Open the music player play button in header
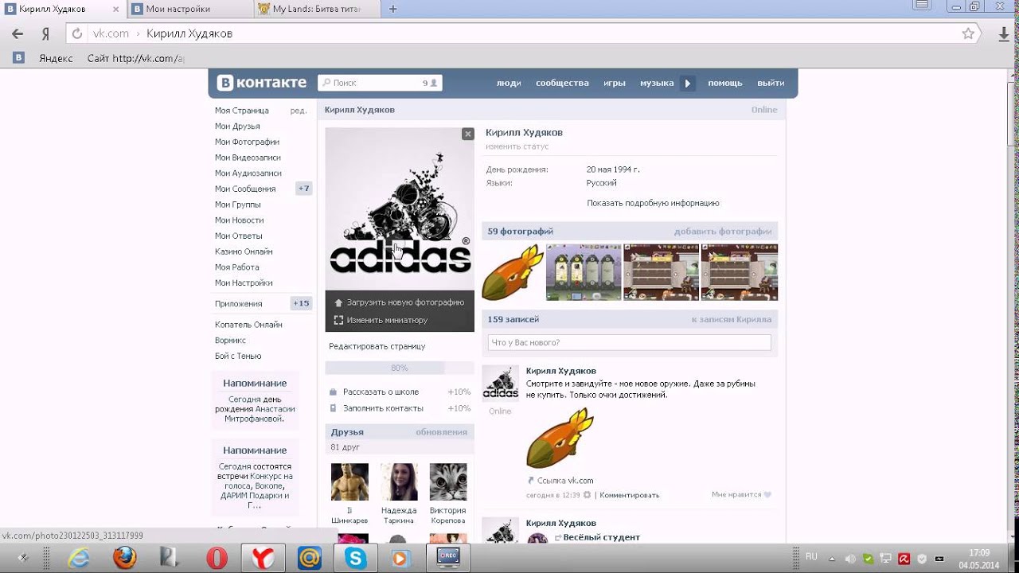Image resolution: width=1019 pixels, height=573 pixels. click(688, 83)
